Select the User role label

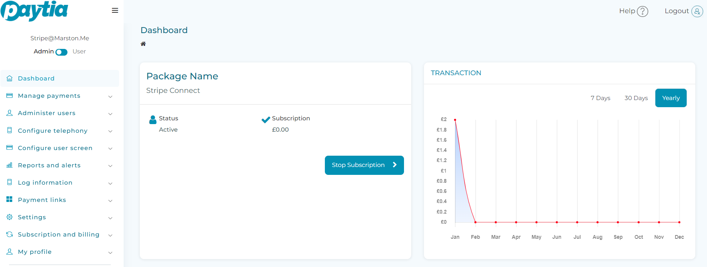tap(79, 52)
